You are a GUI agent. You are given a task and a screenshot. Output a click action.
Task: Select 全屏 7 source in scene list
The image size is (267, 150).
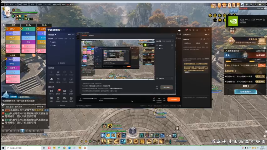click(54, 45)
